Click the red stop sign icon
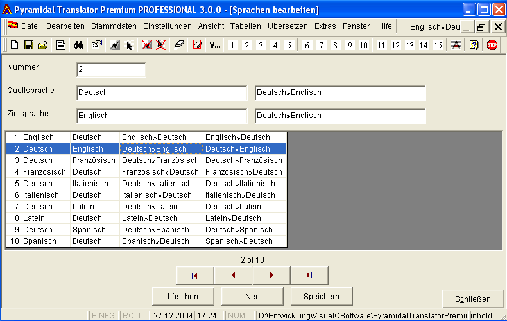Viewport: 507px width, 321px height. click(x=492, y=46)
